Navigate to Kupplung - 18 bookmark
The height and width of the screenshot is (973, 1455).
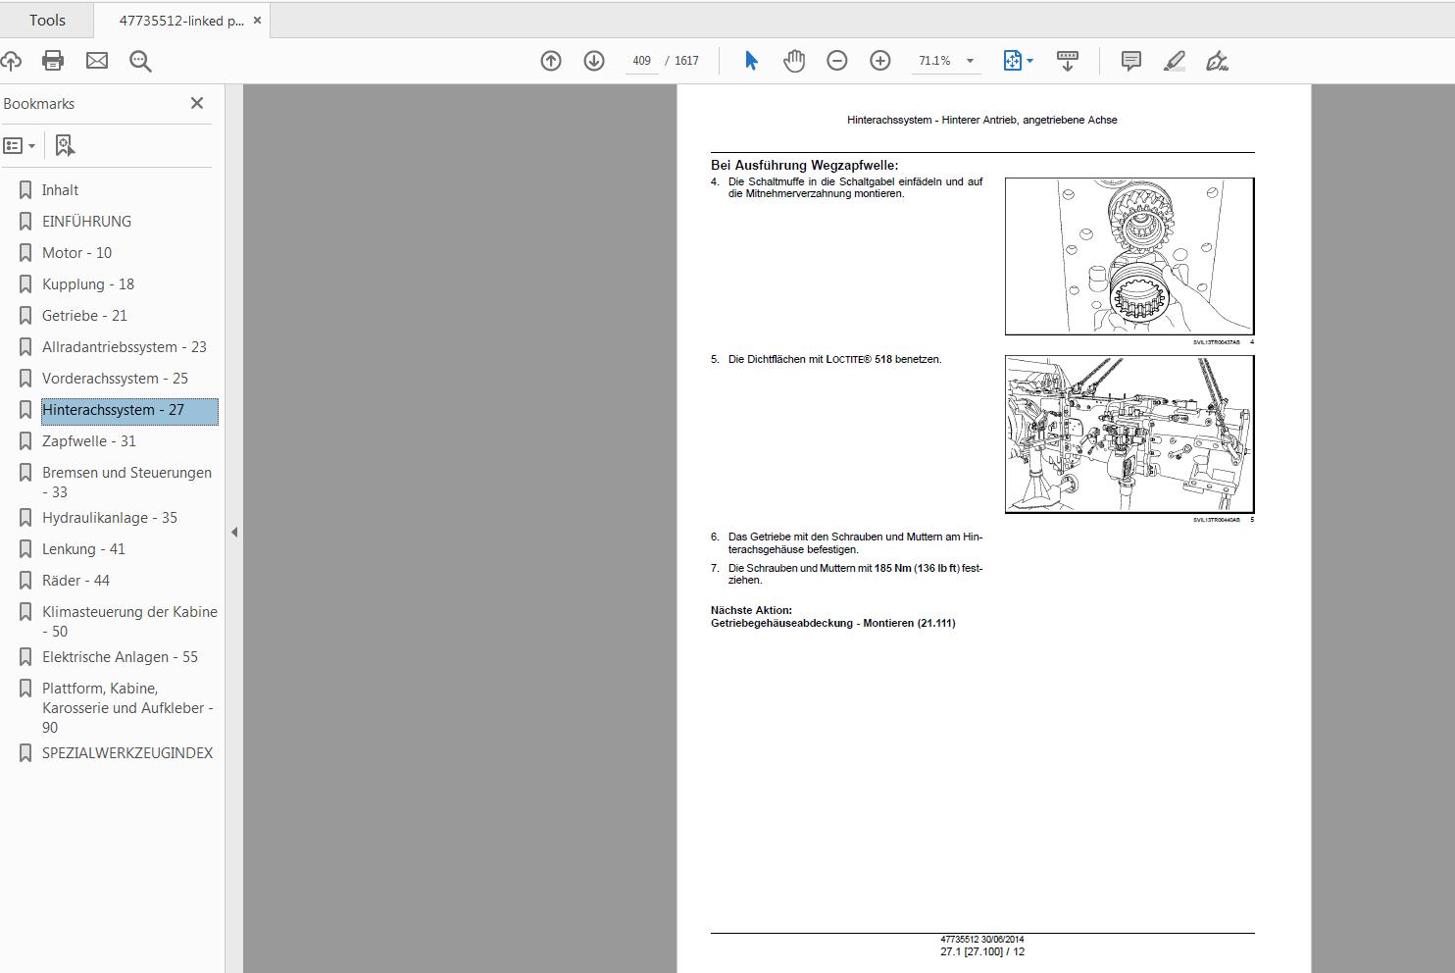click(x=88, y=284)
